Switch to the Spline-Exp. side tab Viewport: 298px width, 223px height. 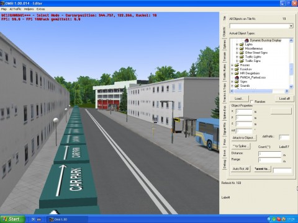point(224,113)
